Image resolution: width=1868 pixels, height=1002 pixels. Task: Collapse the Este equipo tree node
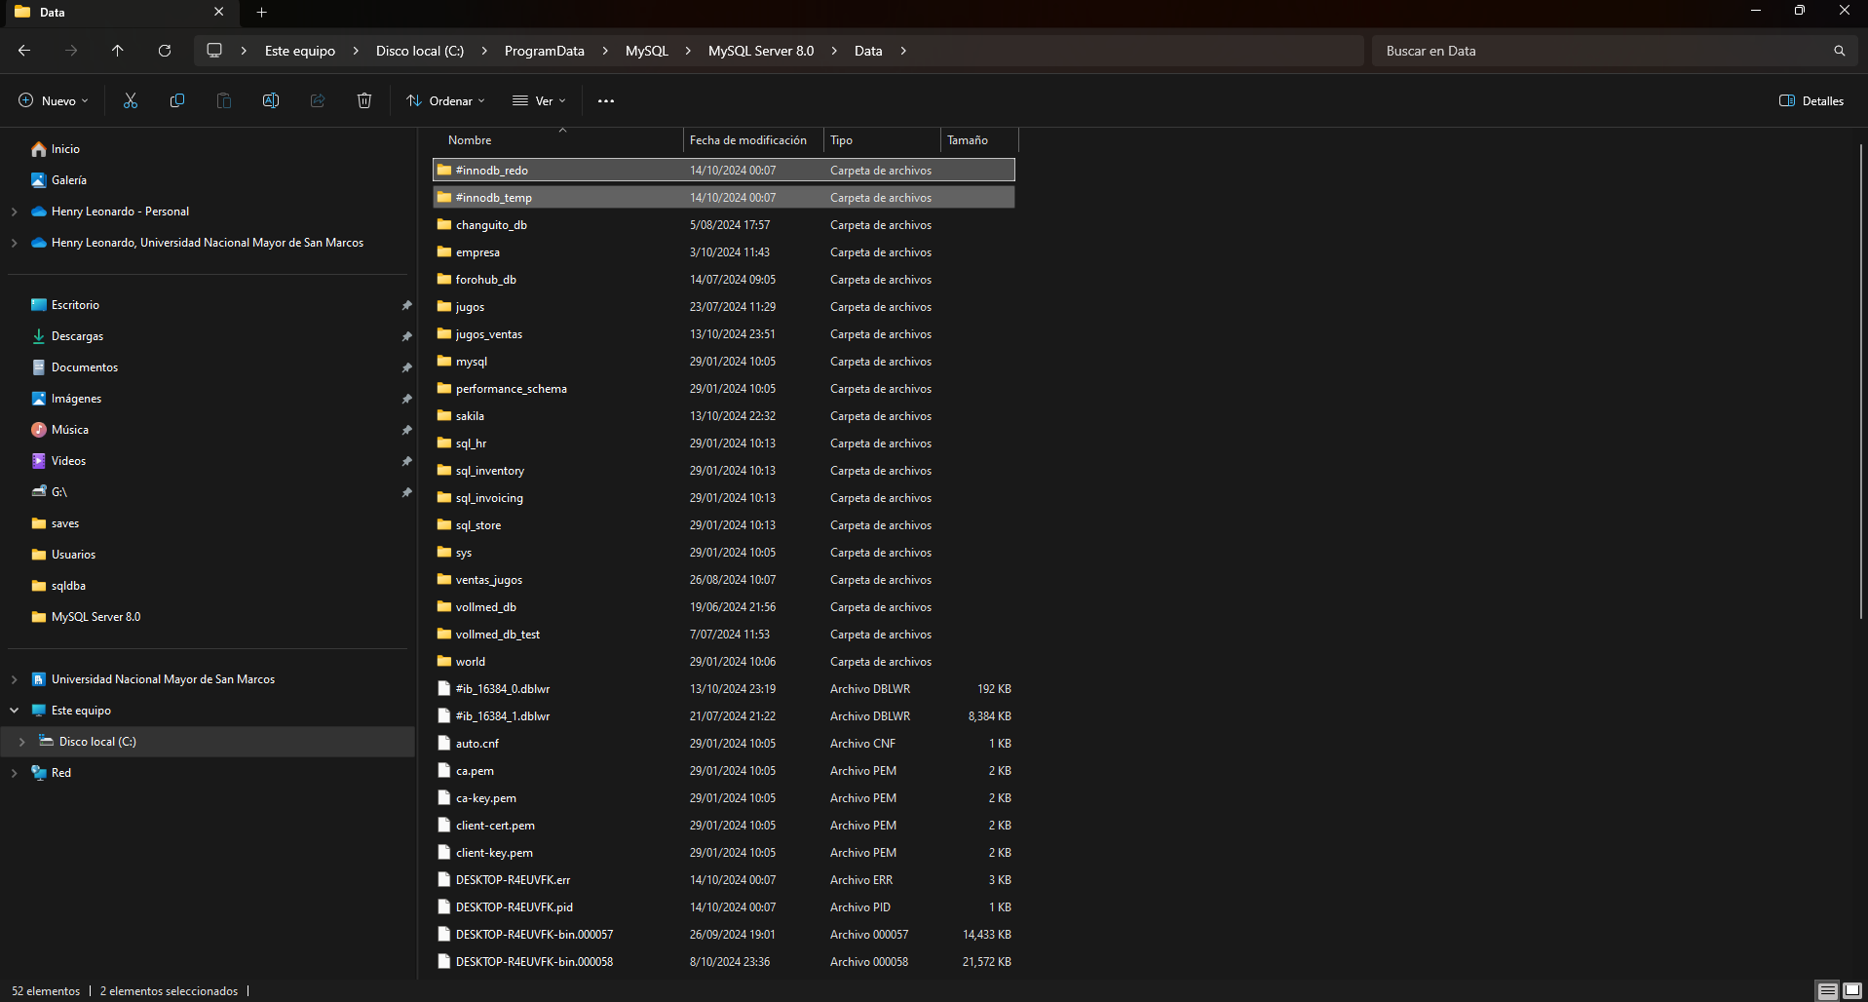click(x=14, y=711)
